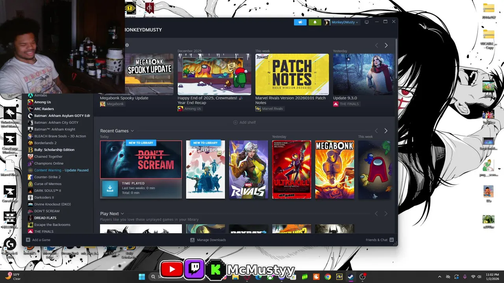The image size is (504, 283).
Task: Click the Bully: Scholarship Edition icon in sidebar
Action: click(x=30, y=150)
